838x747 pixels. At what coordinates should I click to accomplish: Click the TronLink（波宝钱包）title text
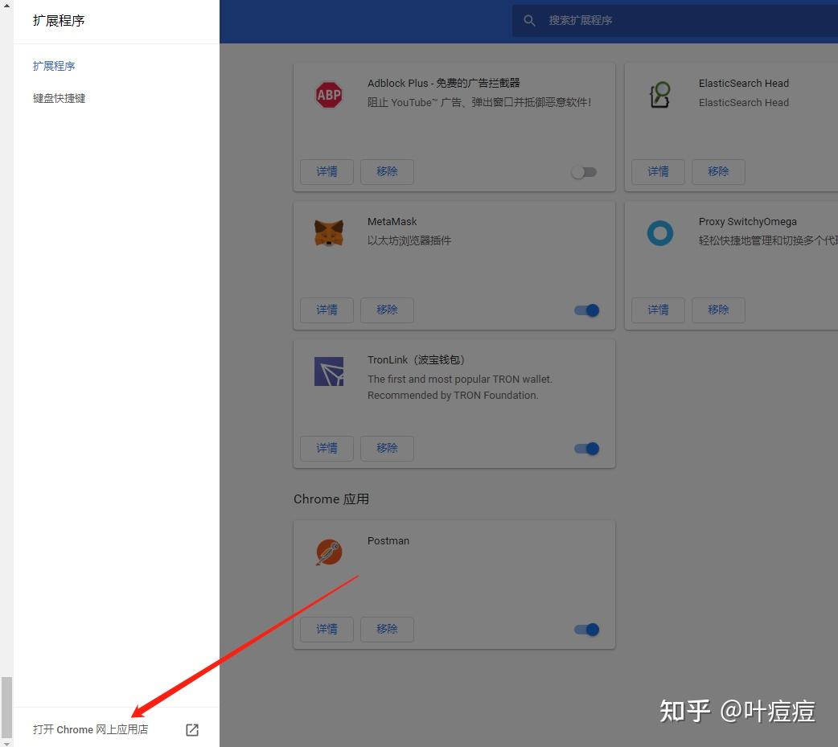417,359
